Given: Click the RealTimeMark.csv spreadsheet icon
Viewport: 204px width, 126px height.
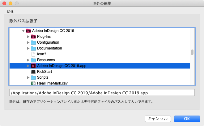Looking at the screenshot, I should pos(33,83).
